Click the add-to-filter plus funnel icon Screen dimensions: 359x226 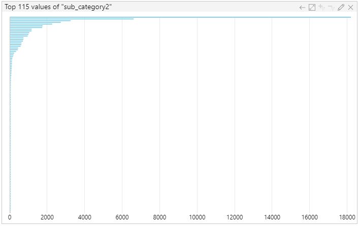pos(322,7)
